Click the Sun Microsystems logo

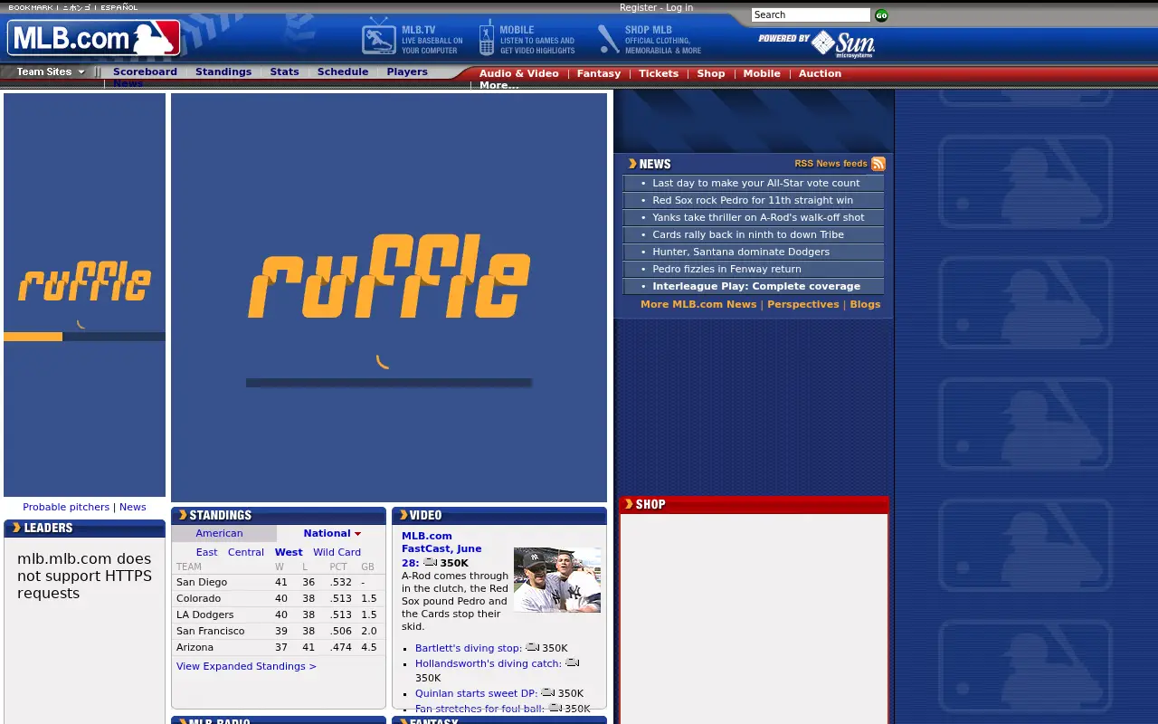842,43
